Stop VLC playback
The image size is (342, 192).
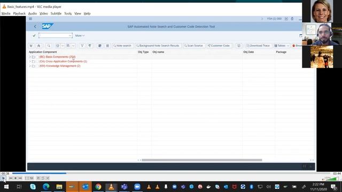[15, 178]
